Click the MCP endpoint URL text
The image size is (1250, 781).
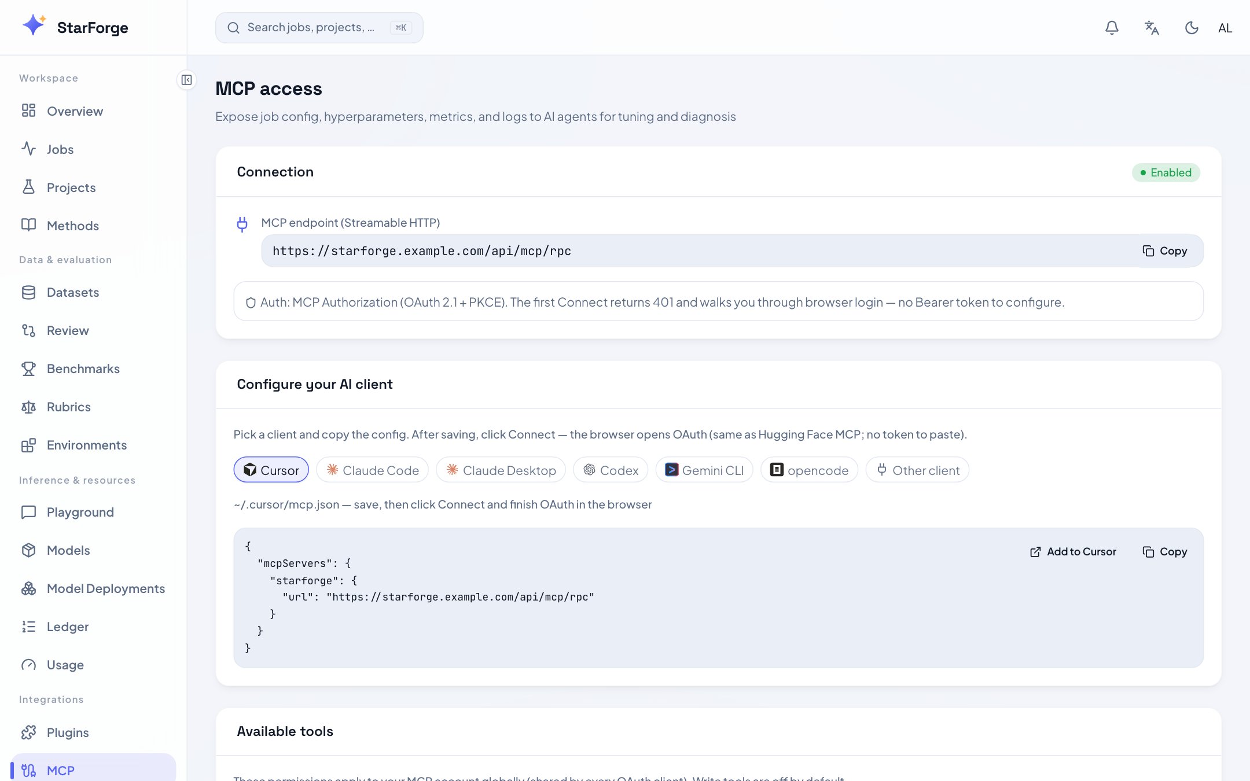(x=422, y=251)
